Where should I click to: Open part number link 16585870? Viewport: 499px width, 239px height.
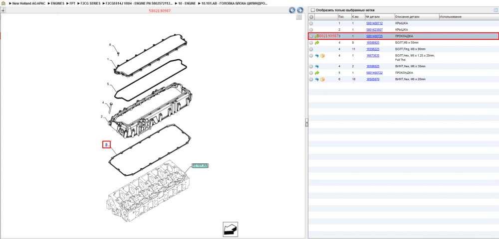373,79
